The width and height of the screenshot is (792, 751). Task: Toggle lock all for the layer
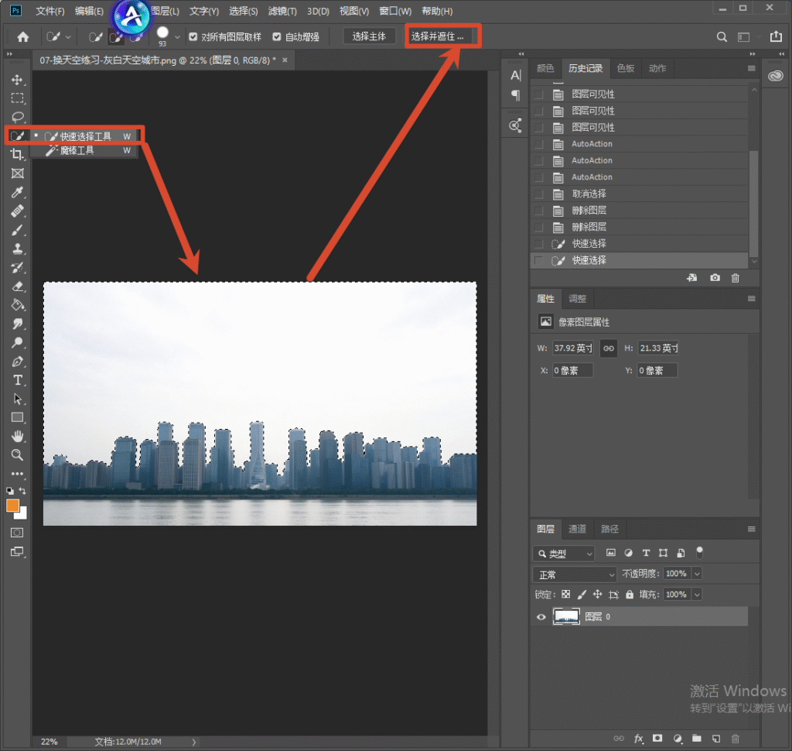(x=630, y=595)
